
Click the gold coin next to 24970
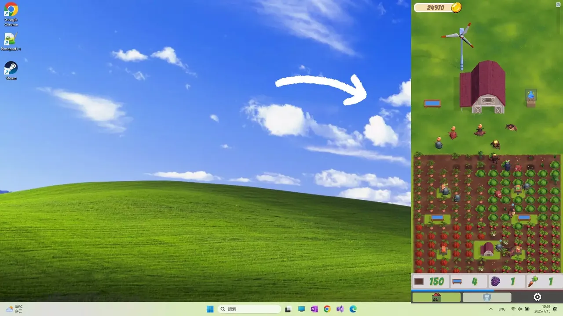pyautogui.click(x=457, y=7)
